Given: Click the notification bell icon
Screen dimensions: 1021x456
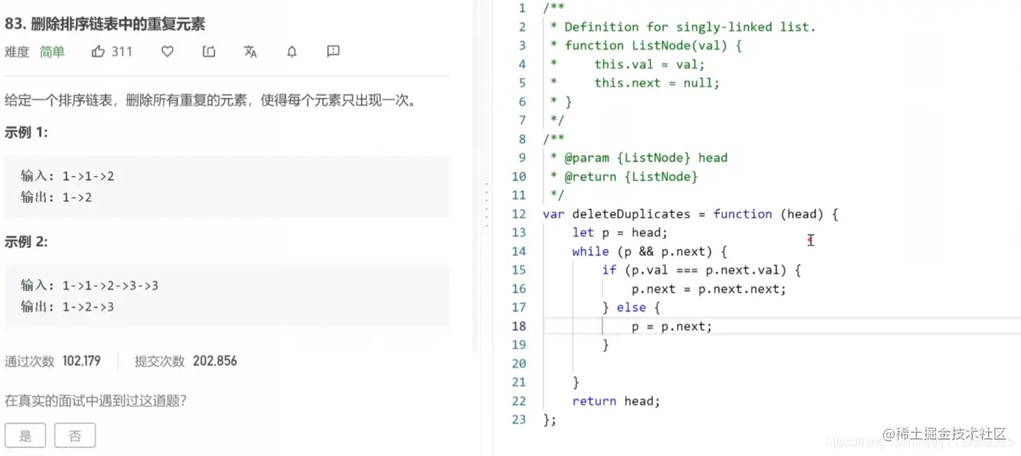Looking at the screenshot, I should pyautogui.click(x=292, y=52).
